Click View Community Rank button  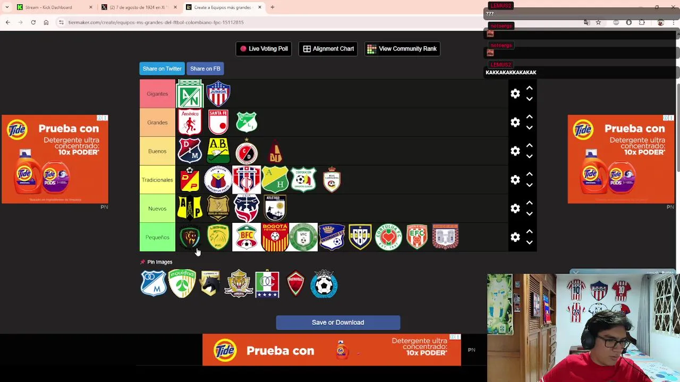(402, 49)
